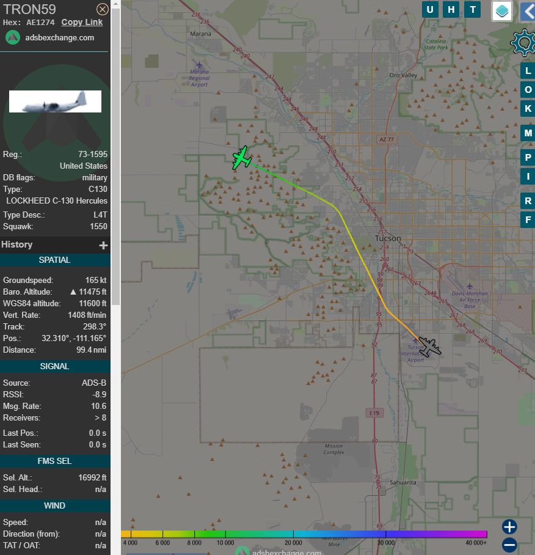
Task: Close the TRON59 aircraft info panel
Action: 103,9
